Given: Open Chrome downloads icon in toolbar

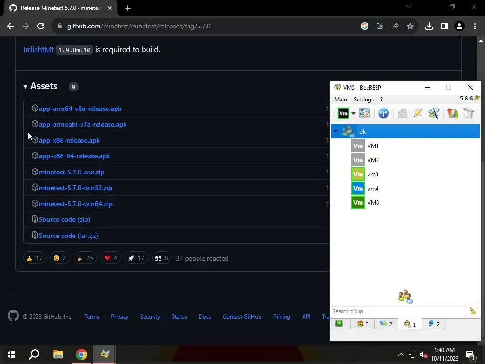Looking at the screenshot, I should (429, 27).
